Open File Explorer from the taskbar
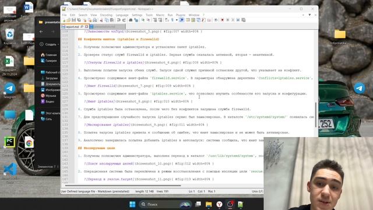Image resolution: width=373 pixels, height=210 pixels. (209, 204)
